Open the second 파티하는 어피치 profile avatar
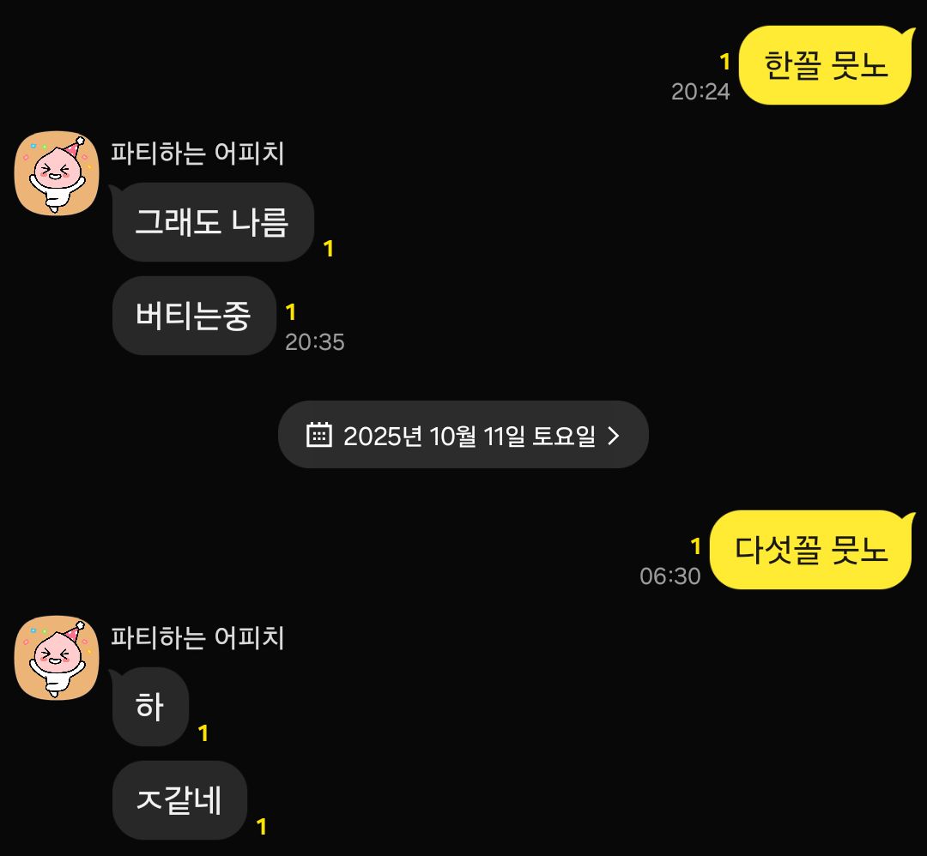This screenshot has height=856, width=927. 57,658
